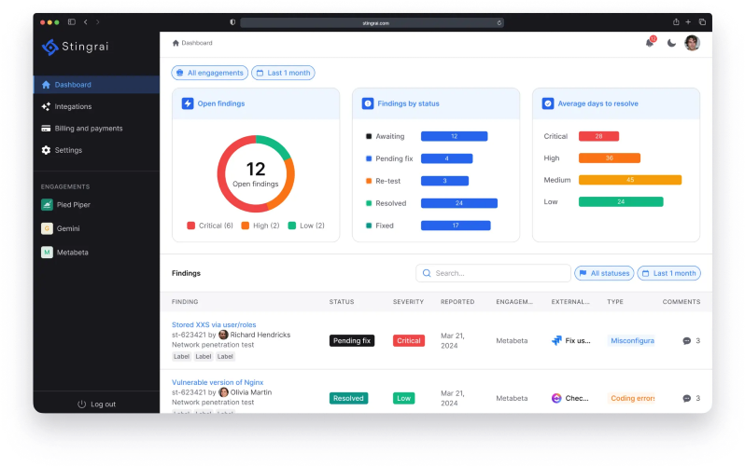
Task: Open Integrations in the sidebar
Action: coord(73,106)
